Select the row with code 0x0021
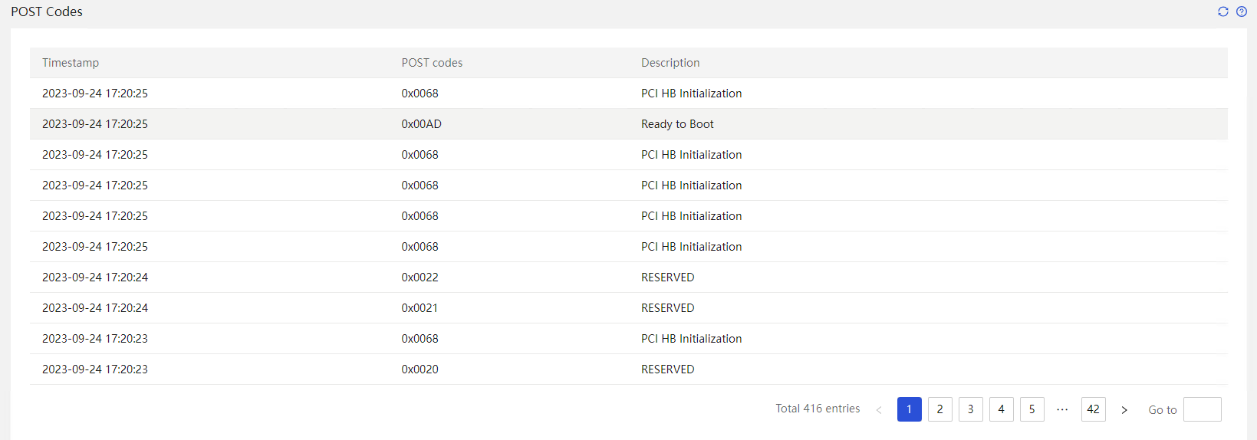Screen dimensions: 1257x440 tap(629, 308)
